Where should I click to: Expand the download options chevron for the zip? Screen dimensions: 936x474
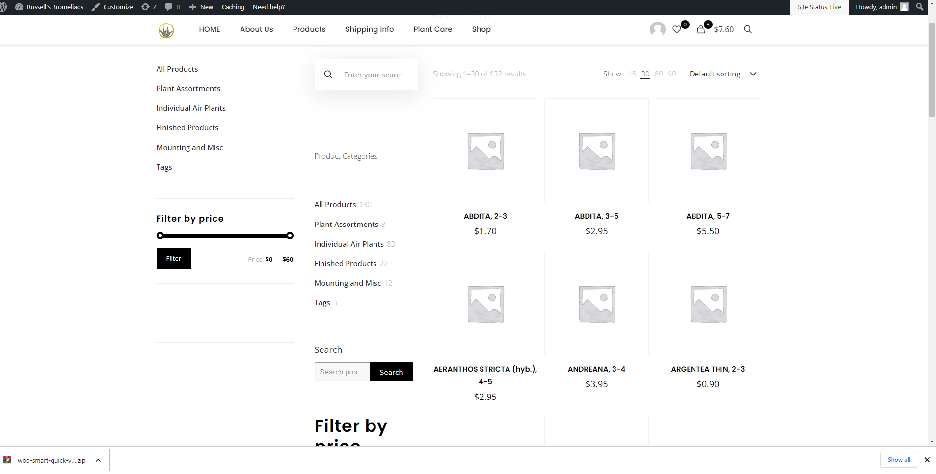coord(98,460)
